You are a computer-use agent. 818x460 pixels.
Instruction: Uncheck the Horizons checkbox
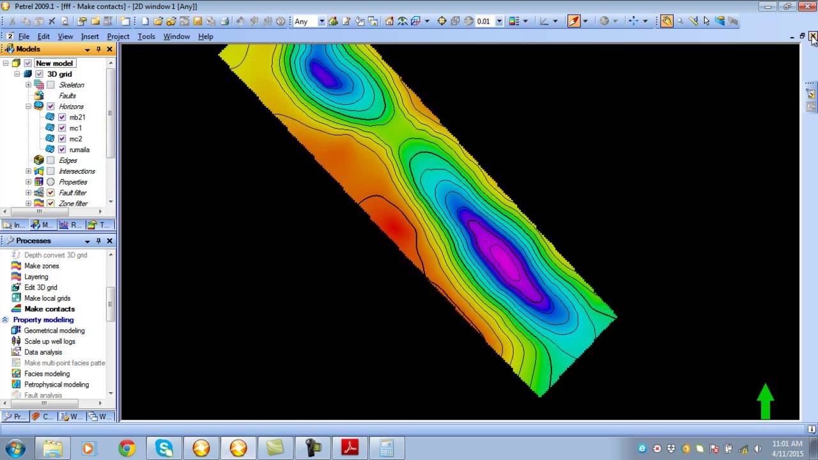click(x=51, y=107)
